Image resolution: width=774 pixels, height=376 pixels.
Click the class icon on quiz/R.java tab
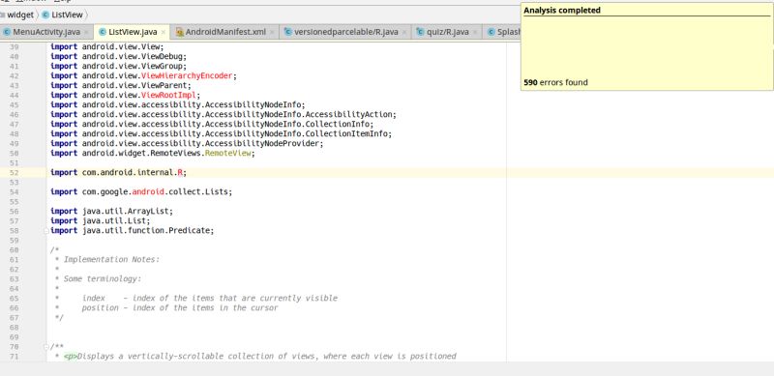click(x=420, y=32)
